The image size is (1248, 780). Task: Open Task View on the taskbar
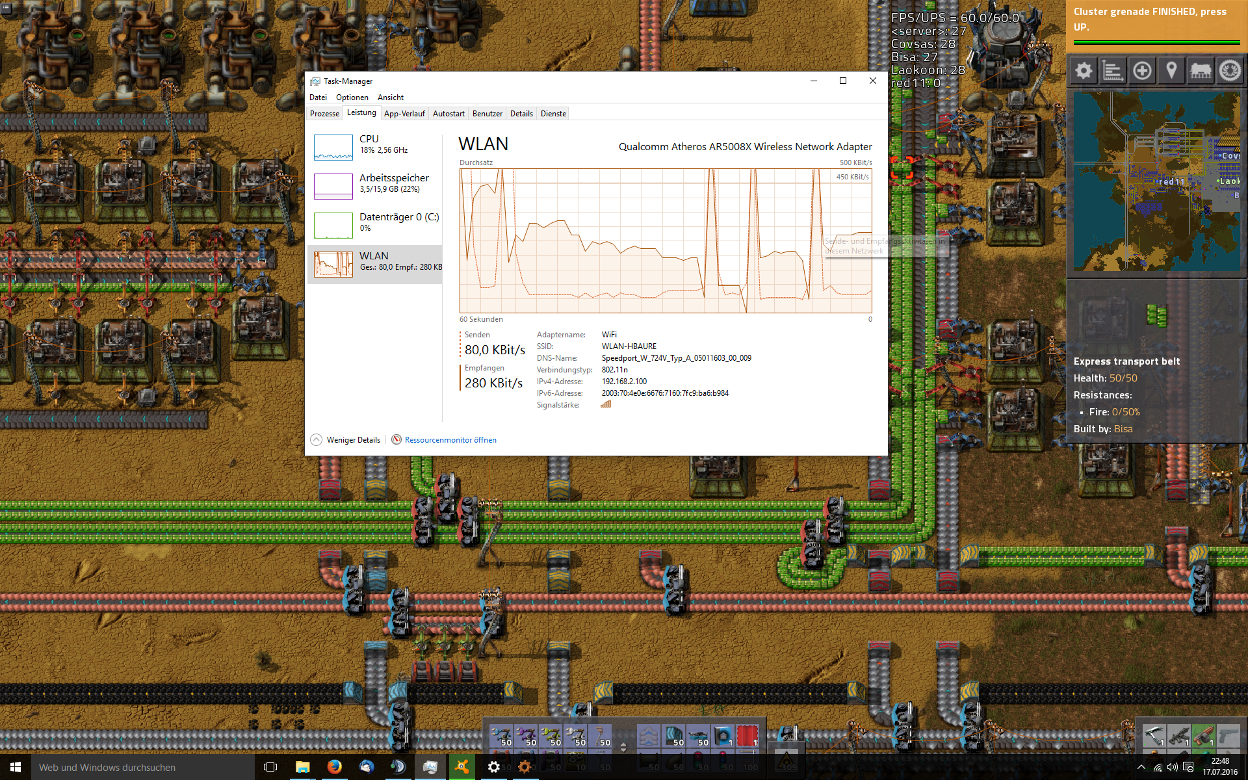click(x=270, y=767)
